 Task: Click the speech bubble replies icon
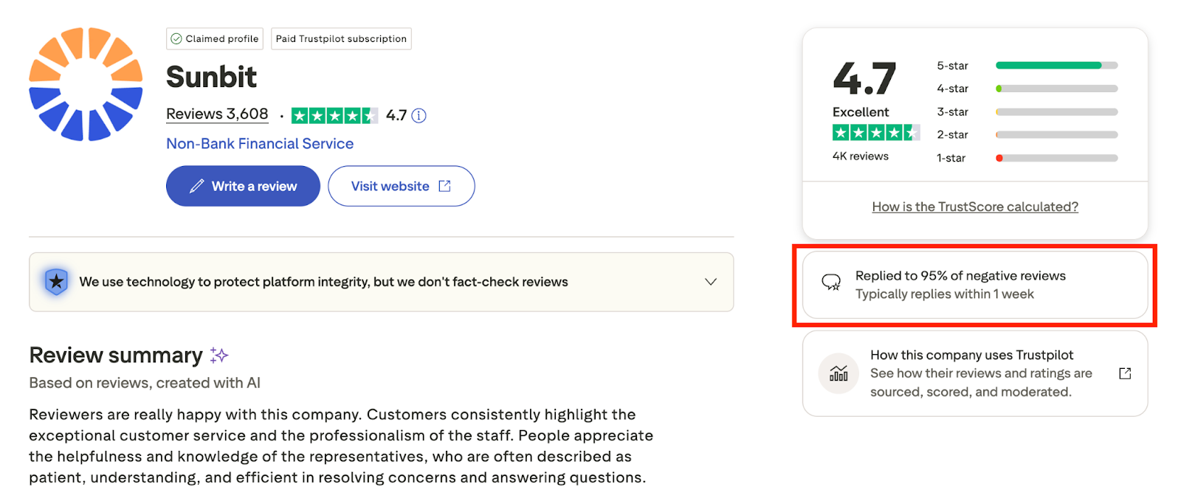point(831,283)
